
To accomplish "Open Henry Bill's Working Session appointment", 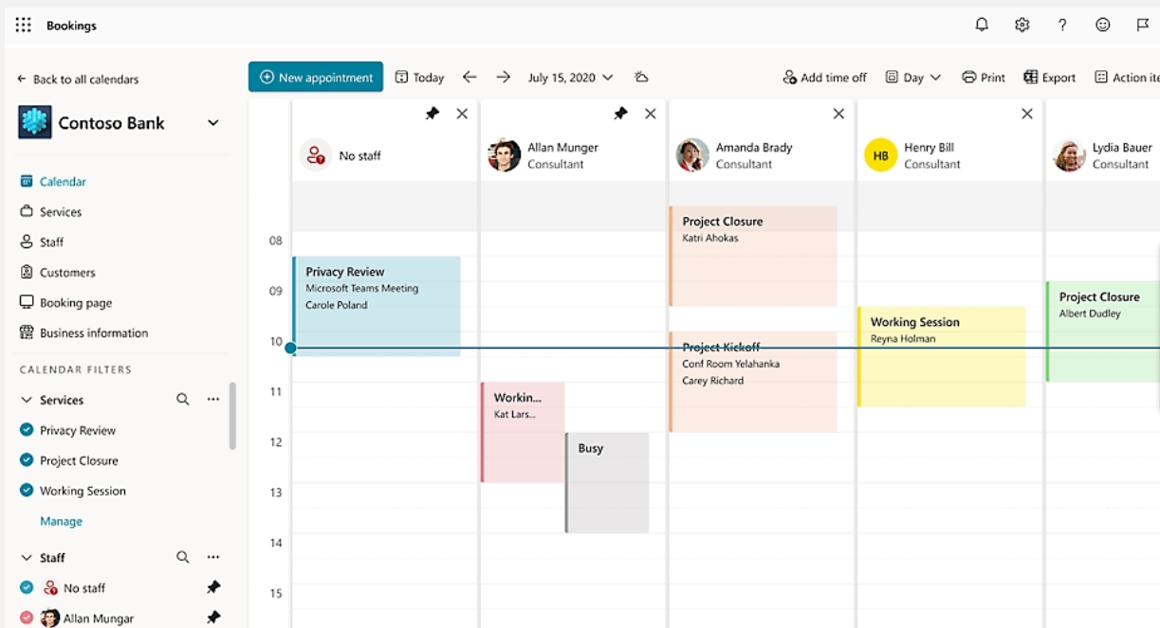I will click(x=941, y=356).
